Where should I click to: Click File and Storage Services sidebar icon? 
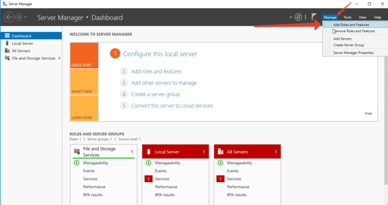point(7,58)
